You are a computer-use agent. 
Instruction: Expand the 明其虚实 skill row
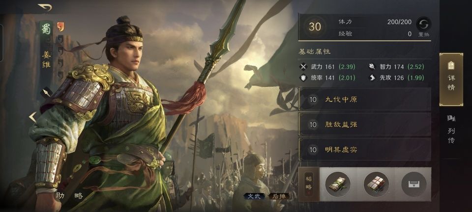(364, 149)
